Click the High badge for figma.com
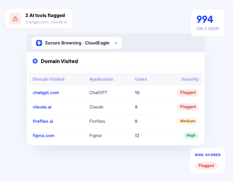This screenshot has height=181, width=233. click(x=191, y=135)
